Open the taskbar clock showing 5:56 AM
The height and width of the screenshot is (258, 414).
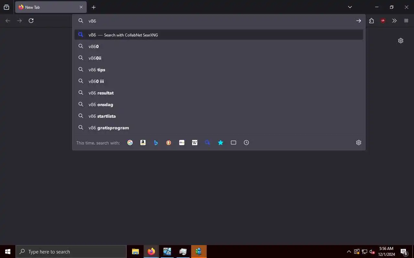coord(387,252)
